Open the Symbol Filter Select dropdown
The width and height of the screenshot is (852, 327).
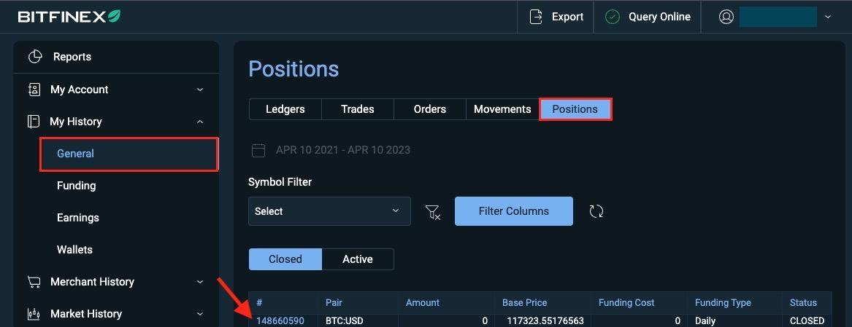point(329,211)
